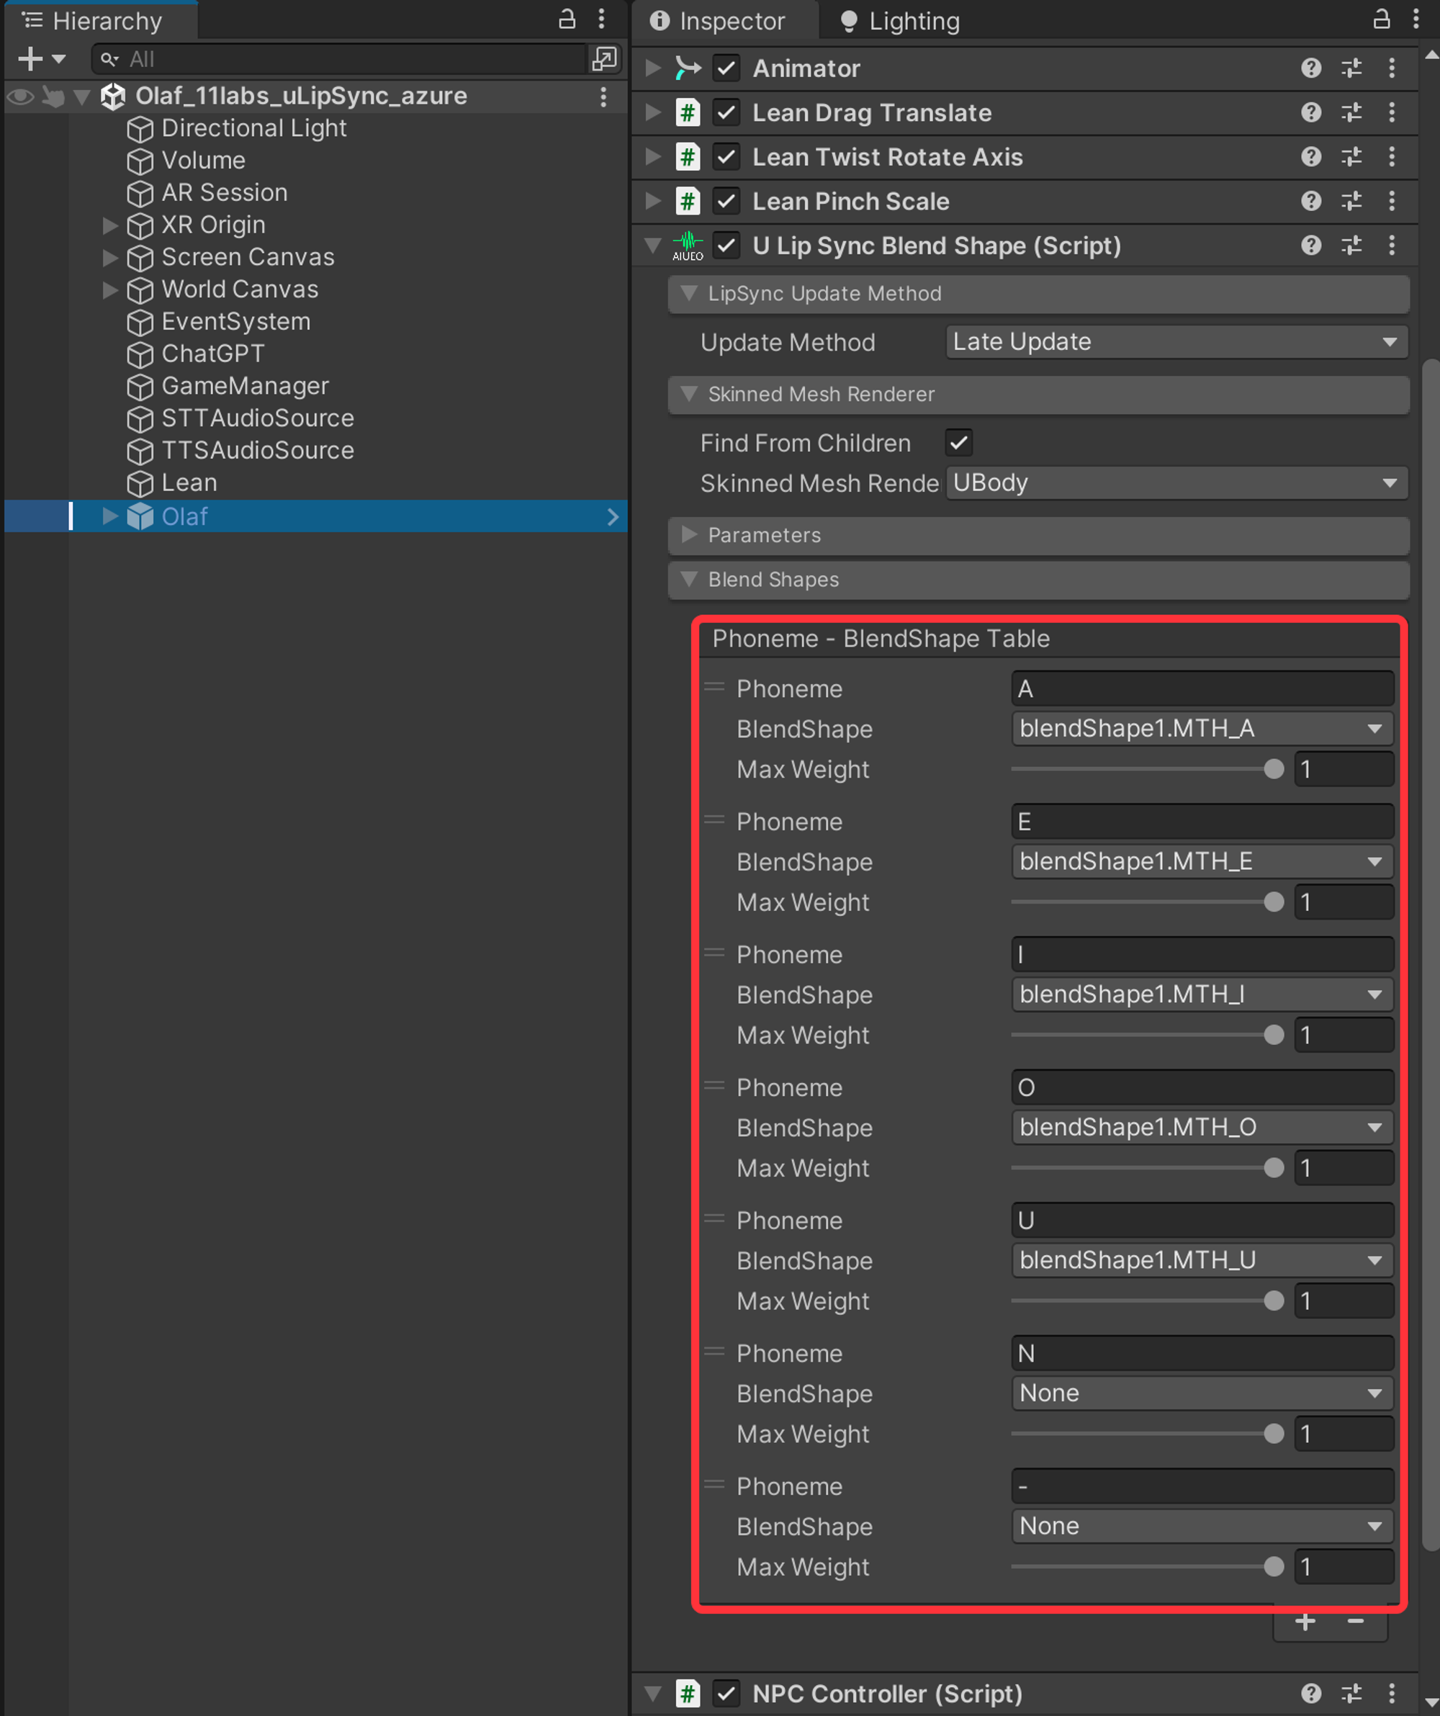Disable the Lean Pinch Scale component checkbox

[x=726, y=201]
